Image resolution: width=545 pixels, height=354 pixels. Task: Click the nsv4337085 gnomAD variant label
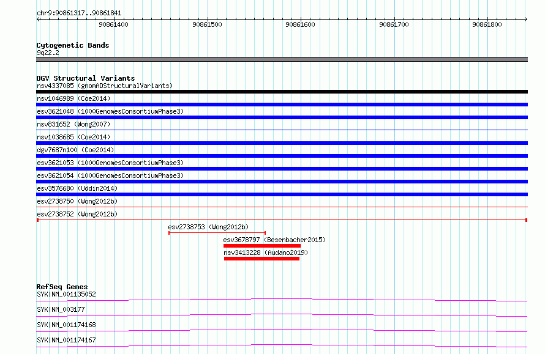pyautogui.click(x=105, y=86)
